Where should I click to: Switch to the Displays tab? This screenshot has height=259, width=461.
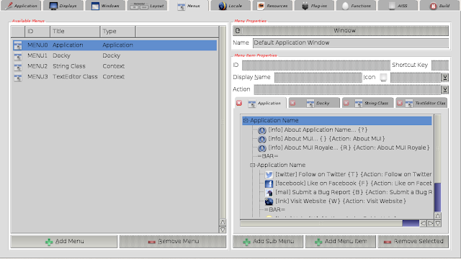click(63, 6)
